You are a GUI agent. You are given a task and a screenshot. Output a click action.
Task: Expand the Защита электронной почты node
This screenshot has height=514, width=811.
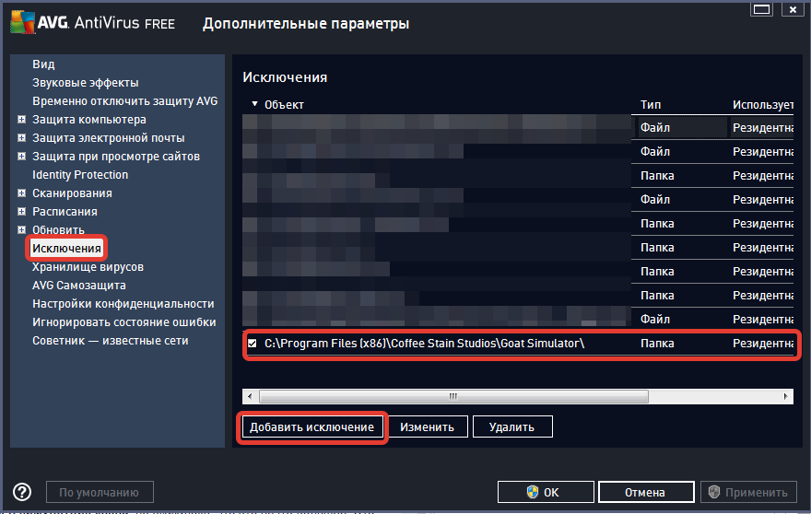21,138
